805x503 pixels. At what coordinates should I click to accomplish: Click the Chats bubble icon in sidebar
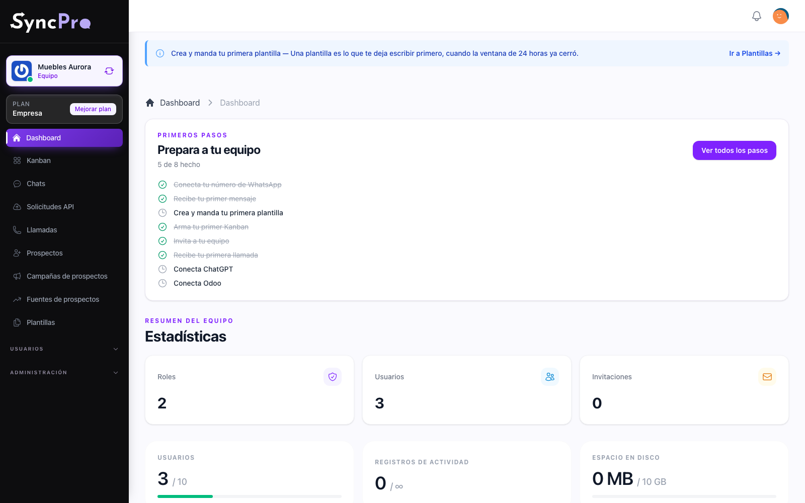[17, 184]
